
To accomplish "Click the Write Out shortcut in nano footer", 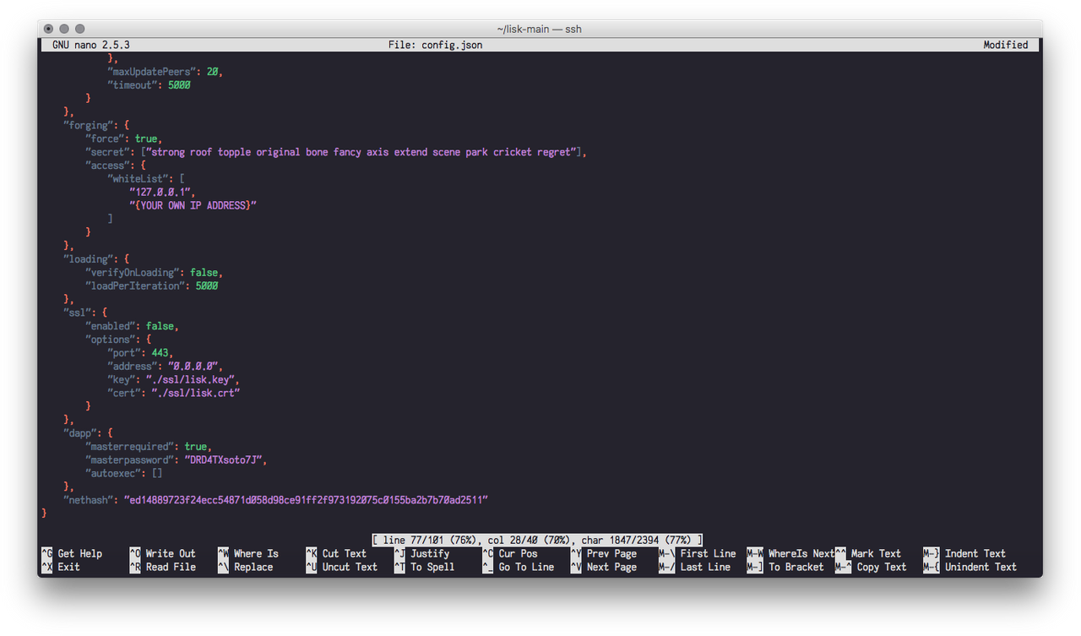I will pyautogui.click(x=171, y=554).
